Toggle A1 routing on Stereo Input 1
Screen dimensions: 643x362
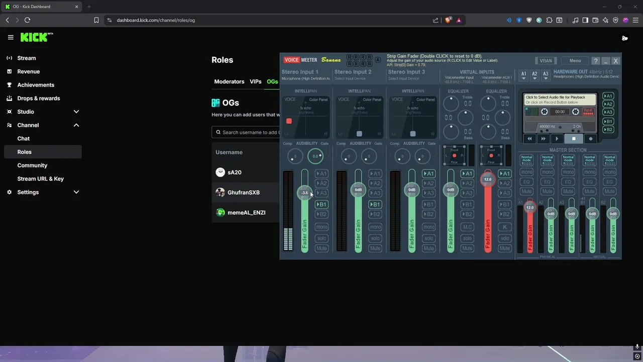321,173
